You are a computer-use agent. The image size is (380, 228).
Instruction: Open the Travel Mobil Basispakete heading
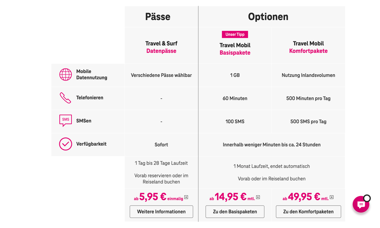(235, 49)
